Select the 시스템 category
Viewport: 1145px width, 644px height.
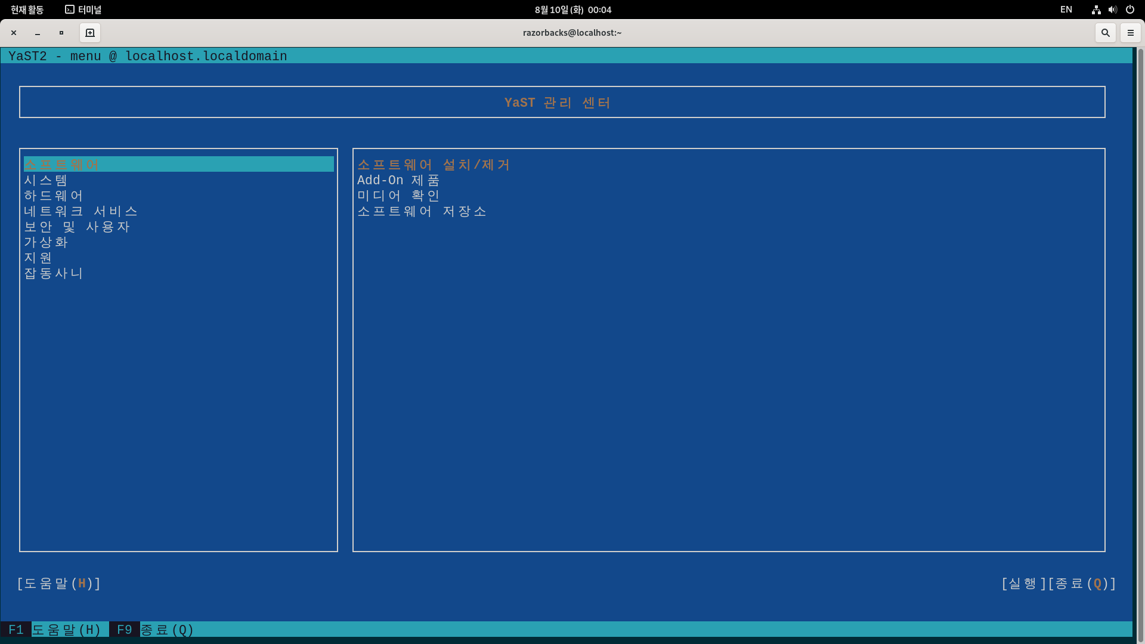pos(46,180)
